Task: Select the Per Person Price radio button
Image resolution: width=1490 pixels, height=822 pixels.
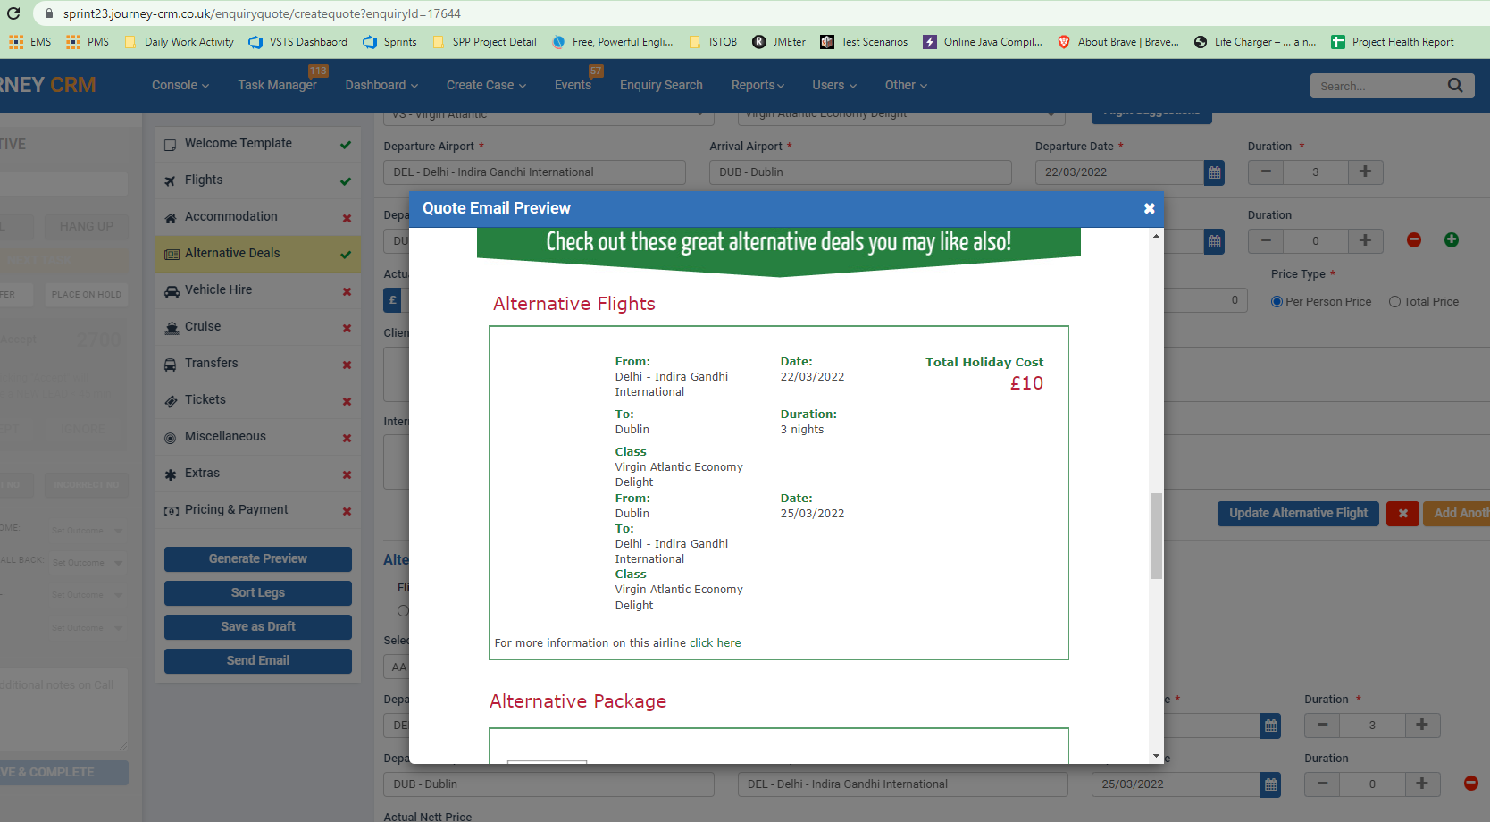Action: [1277, 302]
